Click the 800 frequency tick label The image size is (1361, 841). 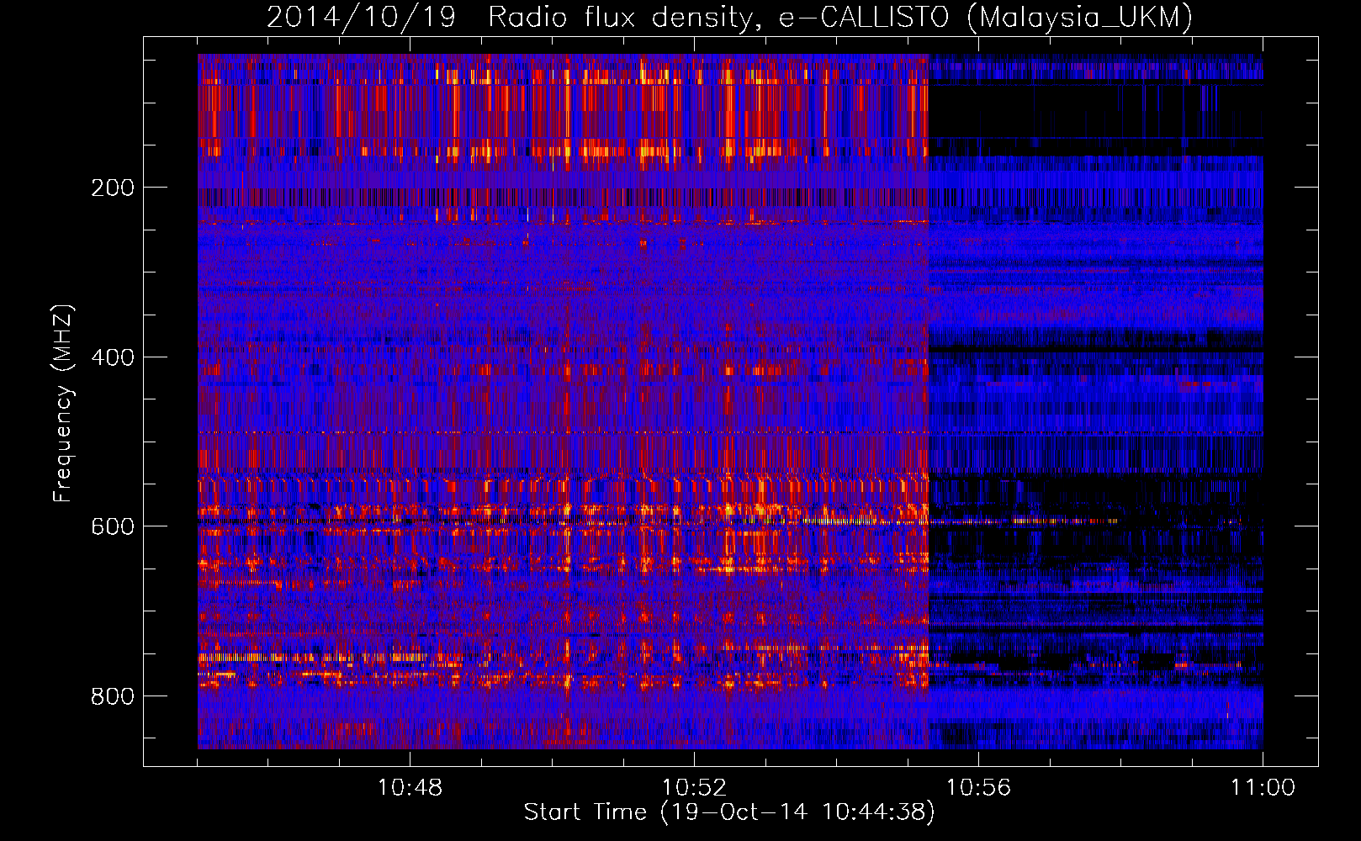[x=113, y=696]
